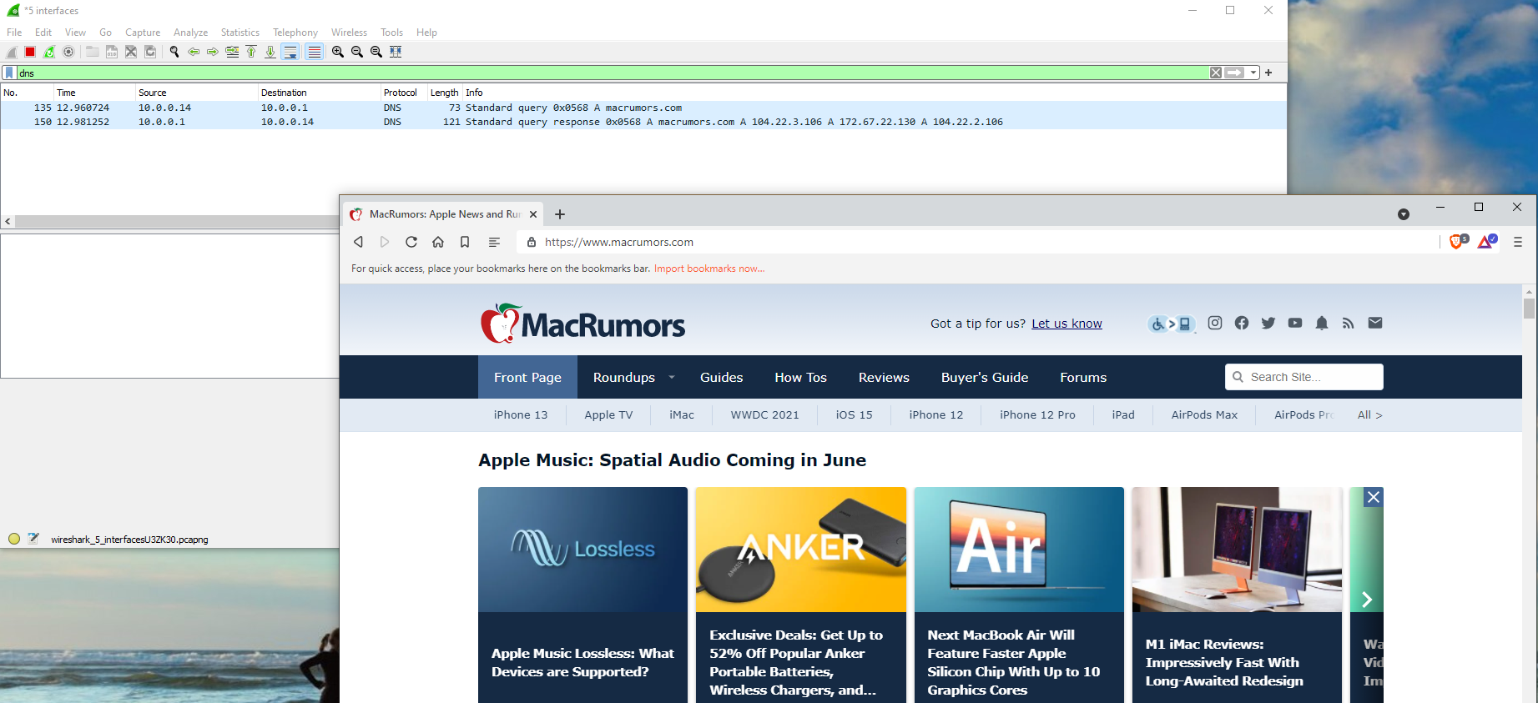Open MacRumors Twitter page
Screen dimensions: 1538x703
(1268, 323)
